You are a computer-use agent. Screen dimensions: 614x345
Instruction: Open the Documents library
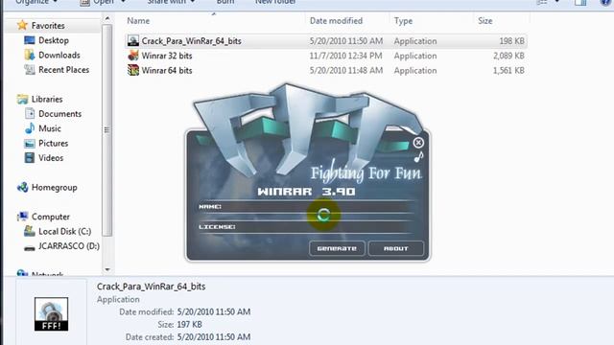point(59,114)
